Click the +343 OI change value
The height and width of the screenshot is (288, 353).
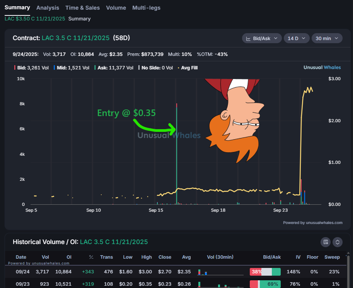pos(88,271)
